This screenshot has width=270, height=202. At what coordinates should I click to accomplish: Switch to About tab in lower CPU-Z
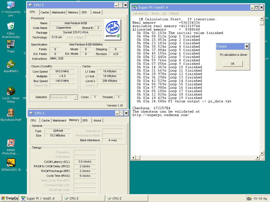97,120
